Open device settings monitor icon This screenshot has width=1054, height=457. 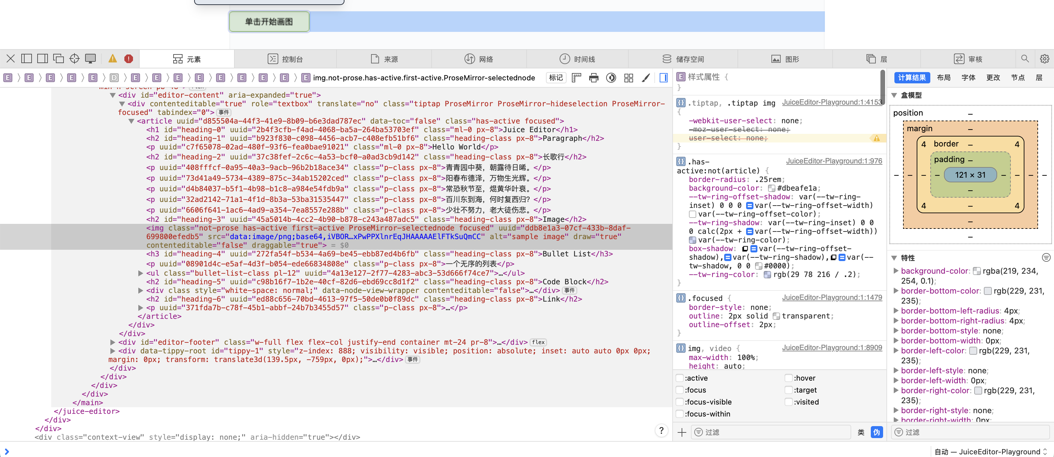[x=90, y=59]
